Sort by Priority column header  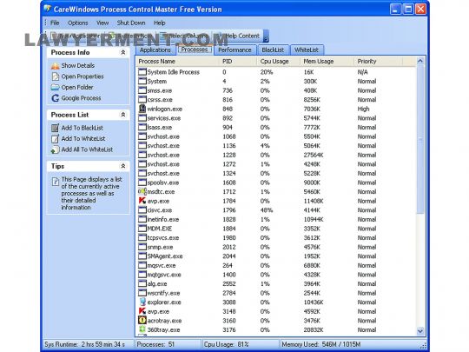[379, 62]
